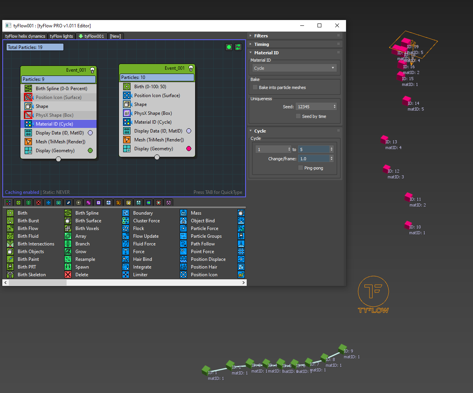Collapse the Cycle rollout header
Screen dimensions: 473x393
295,131
